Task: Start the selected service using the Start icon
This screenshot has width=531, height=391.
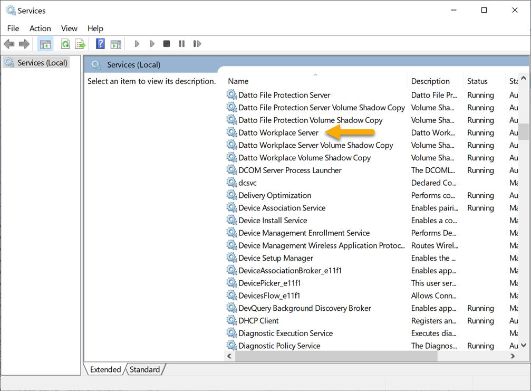Action: (x=137, y=43)
